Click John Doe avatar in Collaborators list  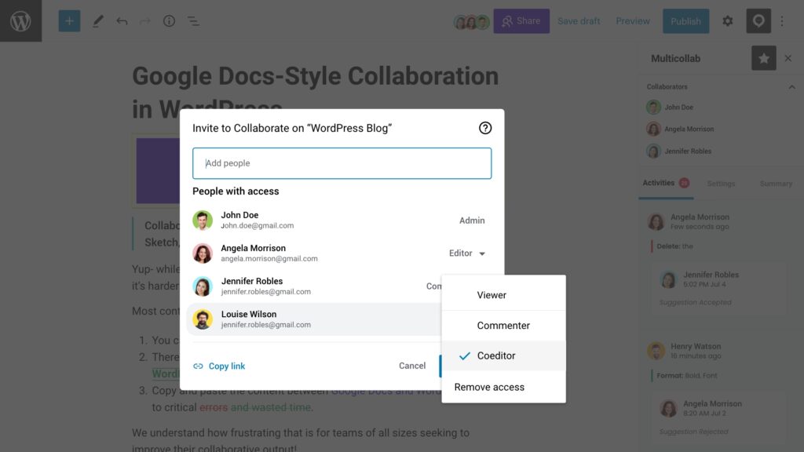653,107
